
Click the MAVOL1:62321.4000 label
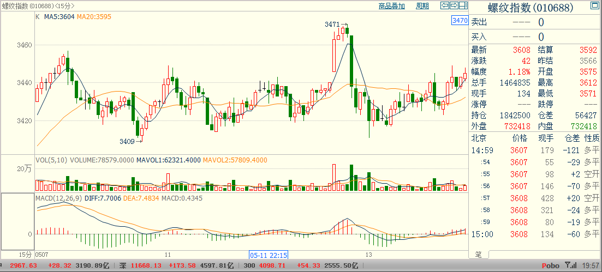[x=169, y=160]
